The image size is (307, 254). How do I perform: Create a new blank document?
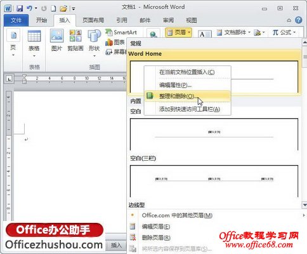pos(53,8)
